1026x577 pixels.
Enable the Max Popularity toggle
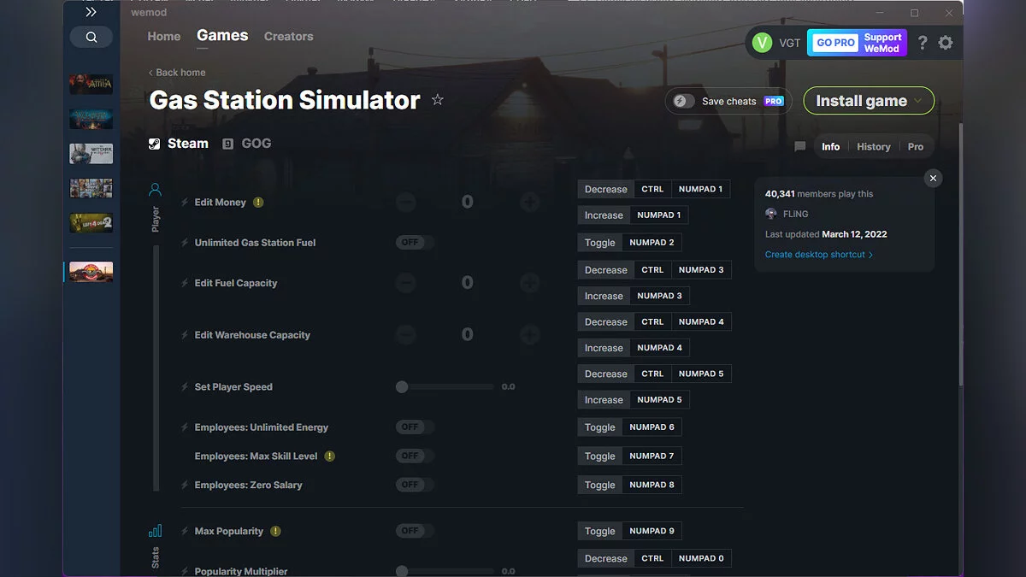click(414, 531)
